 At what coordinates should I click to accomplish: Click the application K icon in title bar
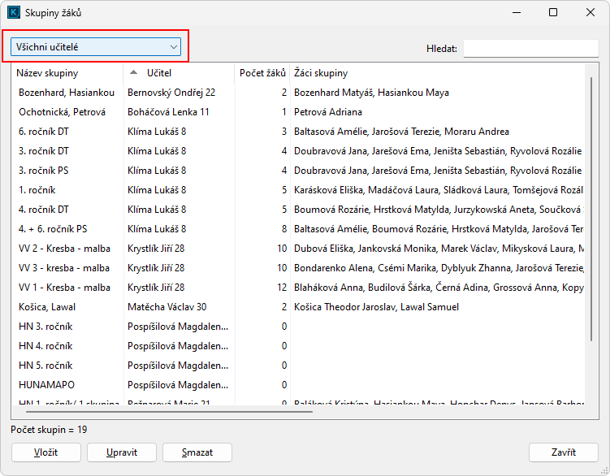[14, 13]
